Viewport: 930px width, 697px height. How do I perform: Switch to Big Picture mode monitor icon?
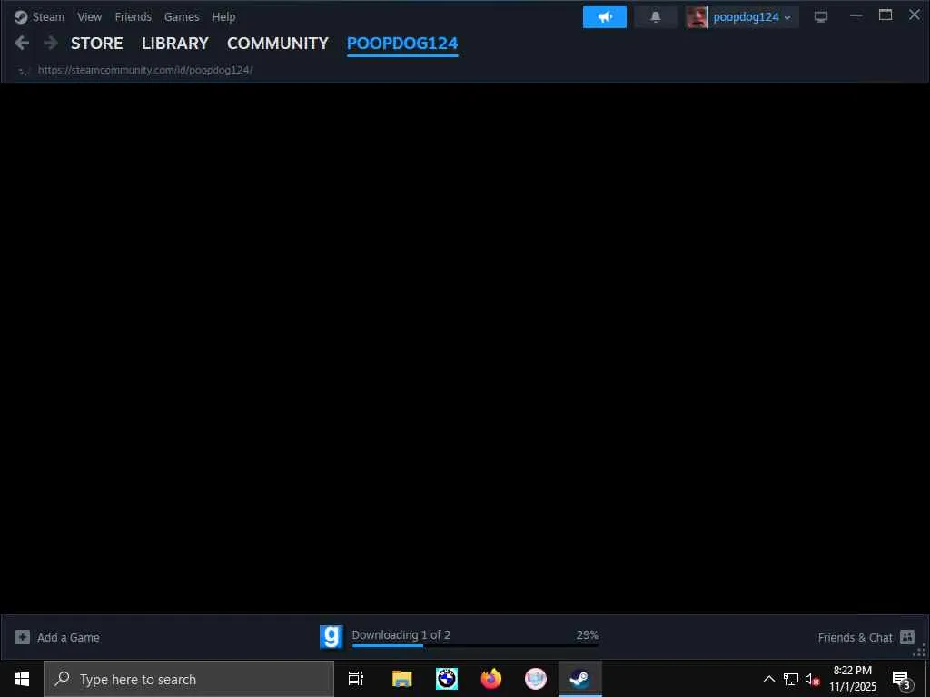(x=821, y=16)
